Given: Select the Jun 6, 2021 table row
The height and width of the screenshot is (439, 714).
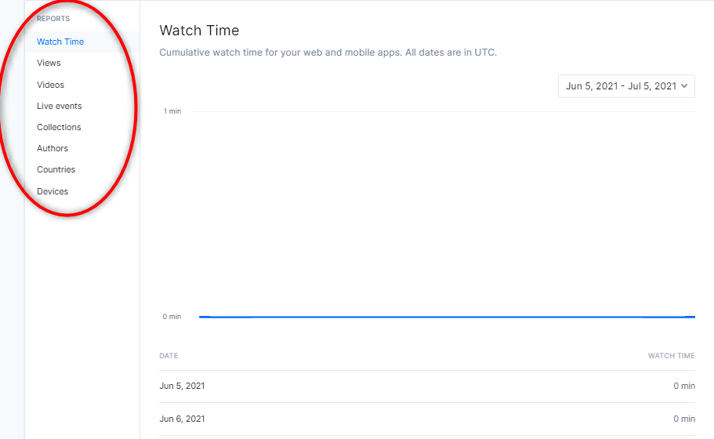Looking at the screenshot, I should tap(427, 419).
